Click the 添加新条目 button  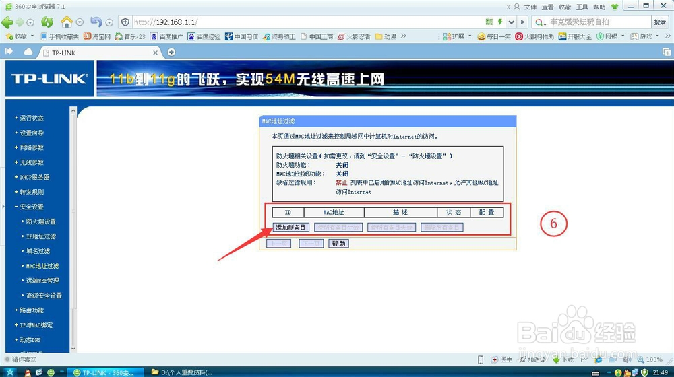click(290, 227)
